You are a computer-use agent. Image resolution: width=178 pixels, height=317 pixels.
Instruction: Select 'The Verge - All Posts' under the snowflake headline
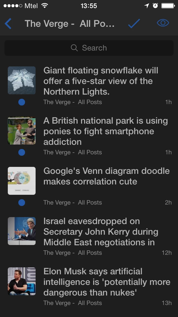(72, 102)
